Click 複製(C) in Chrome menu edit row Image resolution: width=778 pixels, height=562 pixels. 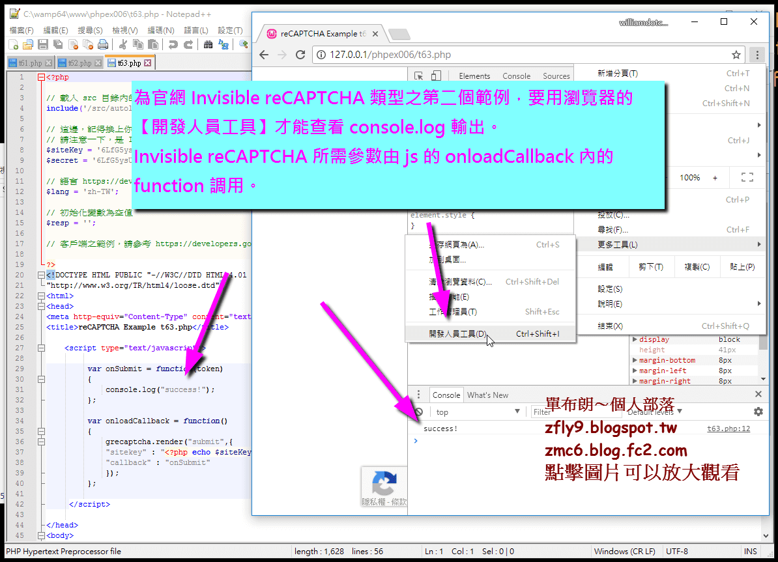[x=697, y=267]
